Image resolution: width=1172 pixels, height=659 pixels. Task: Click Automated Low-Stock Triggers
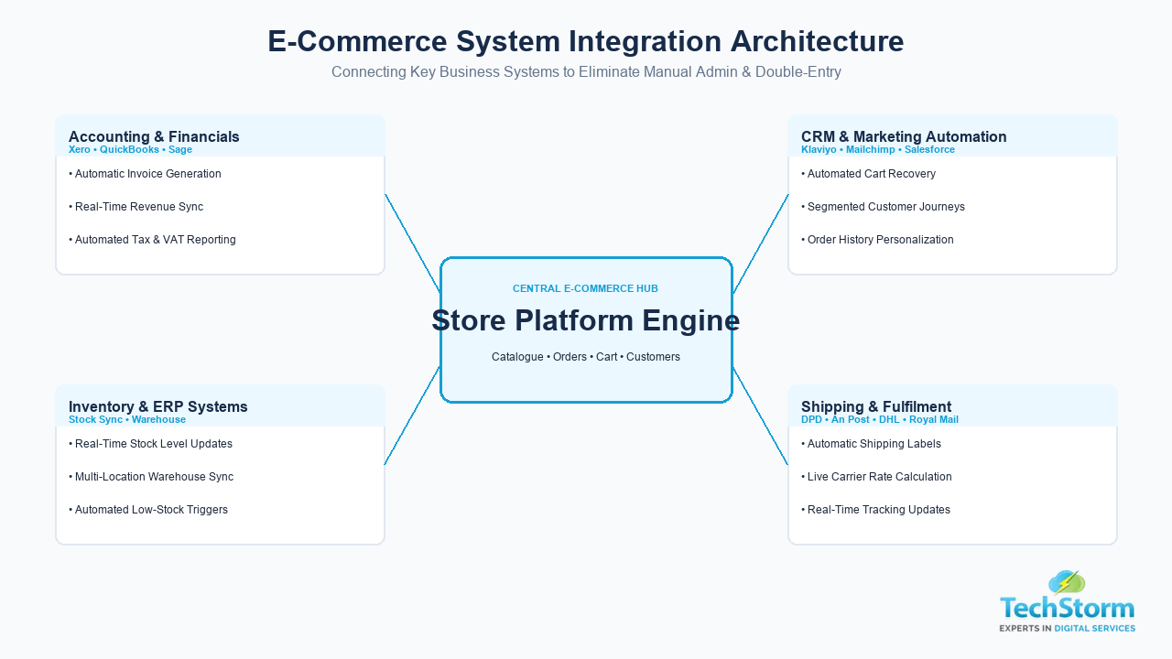pyautogui.click(x=148, y=510)
